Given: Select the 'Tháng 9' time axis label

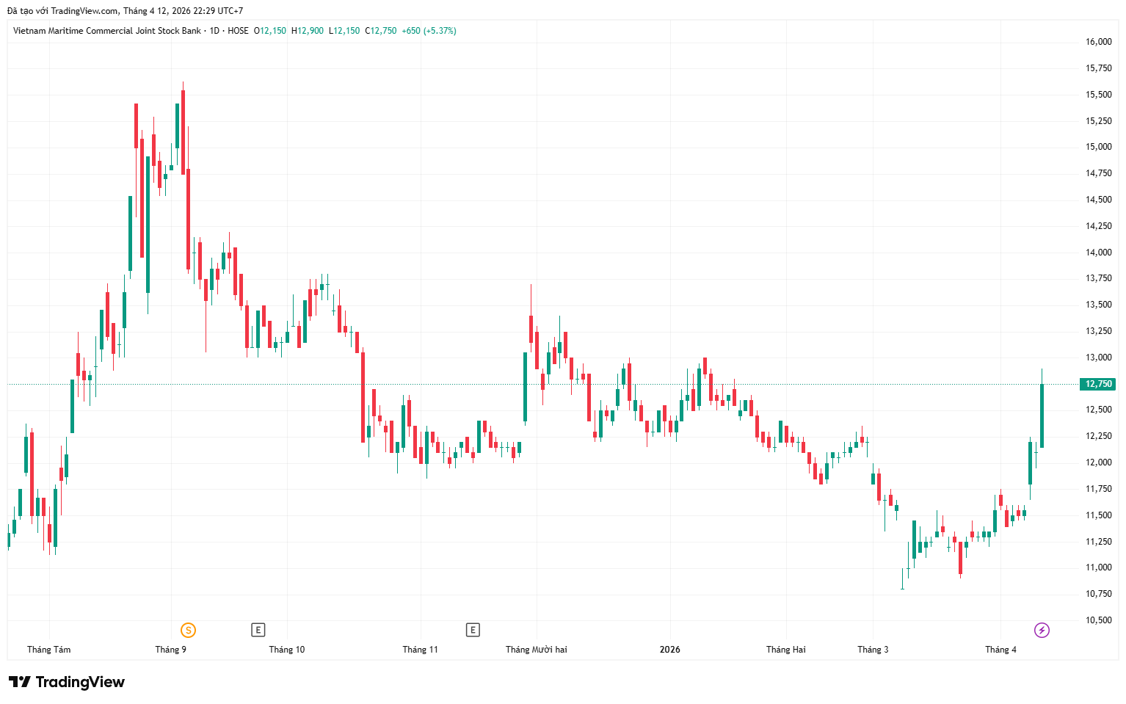Looking at the screenshot, I should tap(171, 650).
